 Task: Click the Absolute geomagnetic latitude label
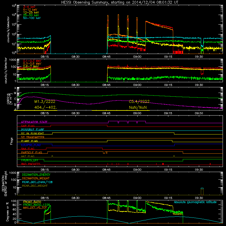(195, 202)
